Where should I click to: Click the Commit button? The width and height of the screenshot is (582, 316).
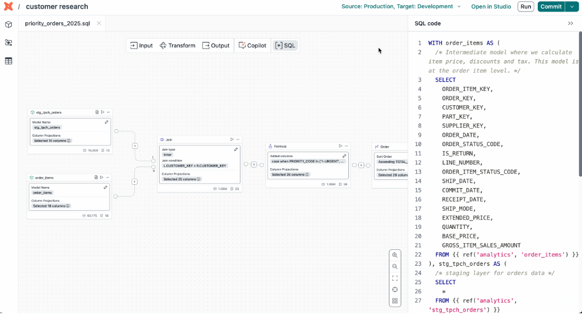coord(551,7)
